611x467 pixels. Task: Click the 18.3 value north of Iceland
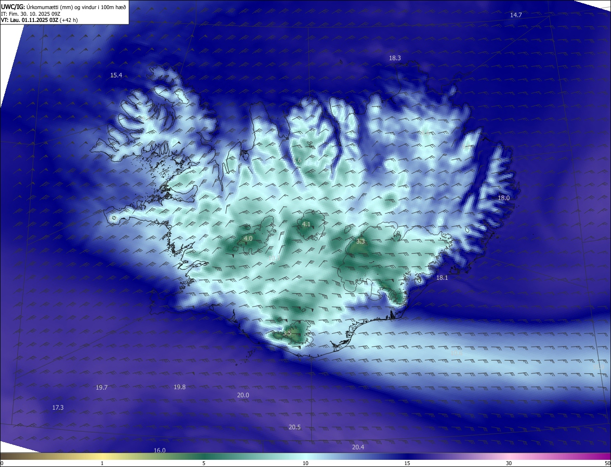click(395, 58)
